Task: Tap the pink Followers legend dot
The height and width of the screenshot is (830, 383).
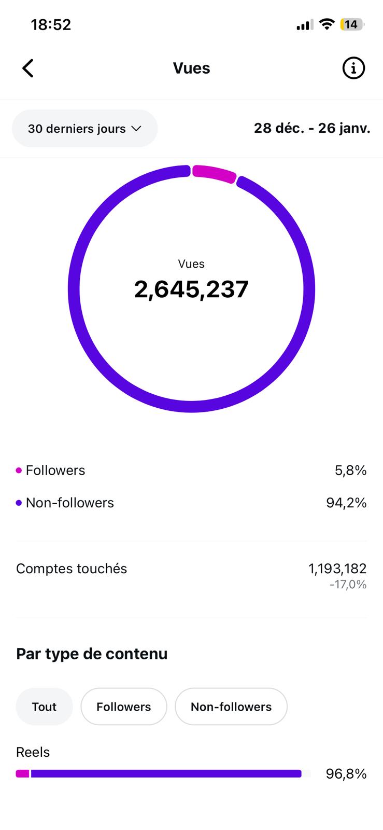Action: tap(19, 471)
